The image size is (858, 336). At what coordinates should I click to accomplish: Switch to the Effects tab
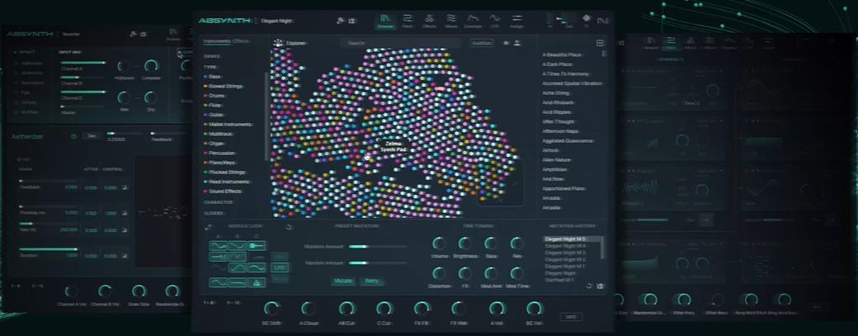pyautogui.click(x=241, y=40)
